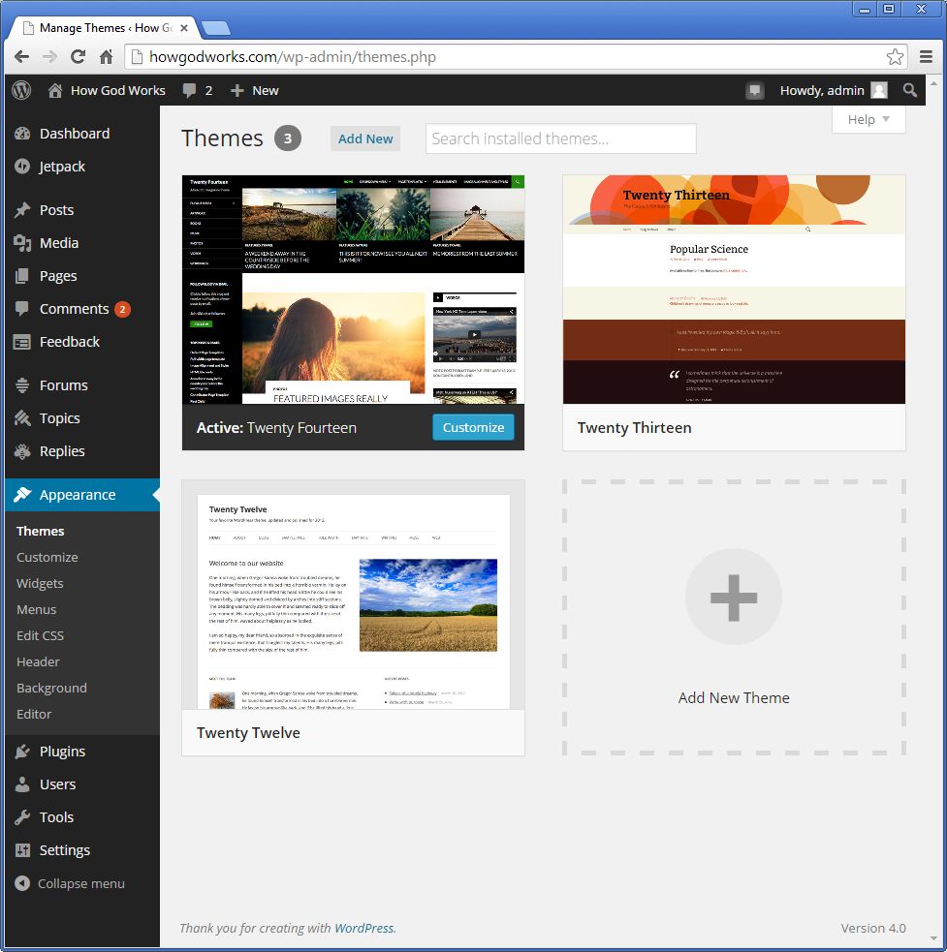Click the Settings sliders icon
The image size is (947, 952).
[22, 850]
